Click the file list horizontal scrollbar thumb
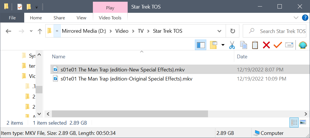 click(130, 114)
